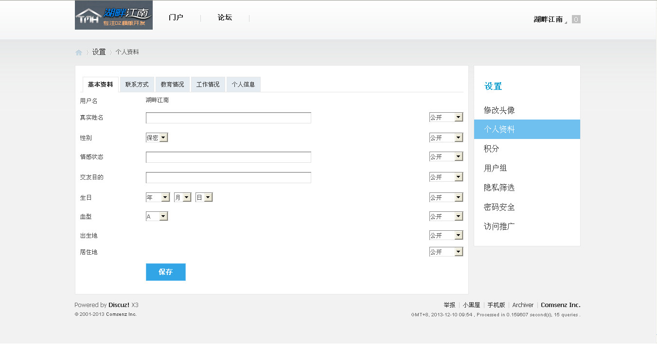Click the 保存 button
657x344 pixels.
pyautogui.click(x=166, y=272)
